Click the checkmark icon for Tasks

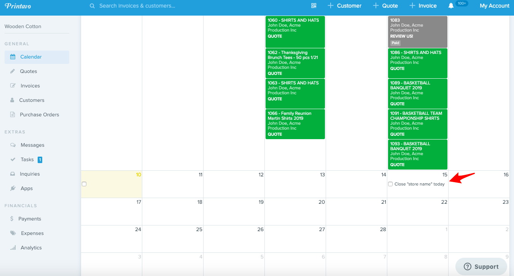pos(13,160)
